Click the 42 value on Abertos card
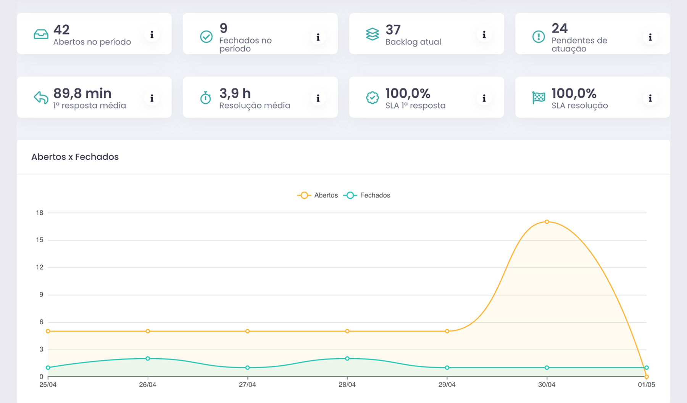The height and width of the screenshot is (403, 687). (61, 30)
